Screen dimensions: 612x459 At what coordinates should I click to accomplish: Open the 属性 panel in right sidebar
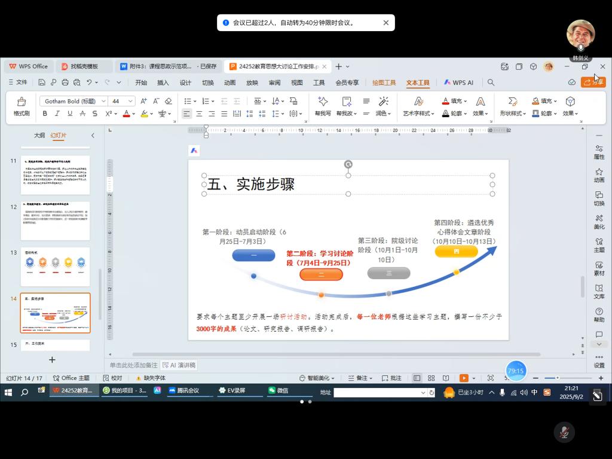click(599, 152)
